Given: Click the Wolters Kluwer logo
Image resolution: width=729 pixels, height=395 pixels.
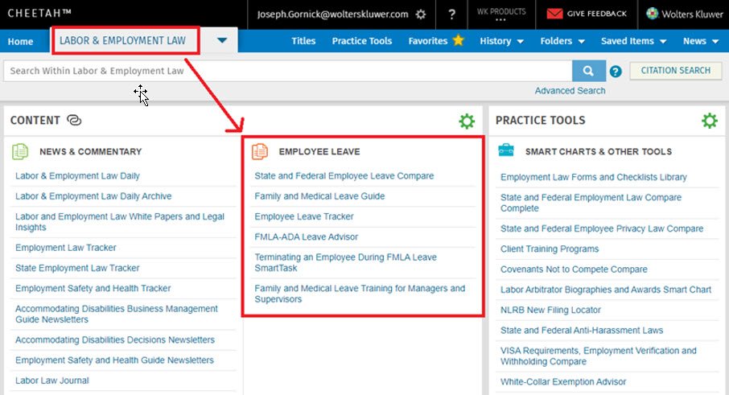Looking at the screenshot, I should tap(653, 14).
